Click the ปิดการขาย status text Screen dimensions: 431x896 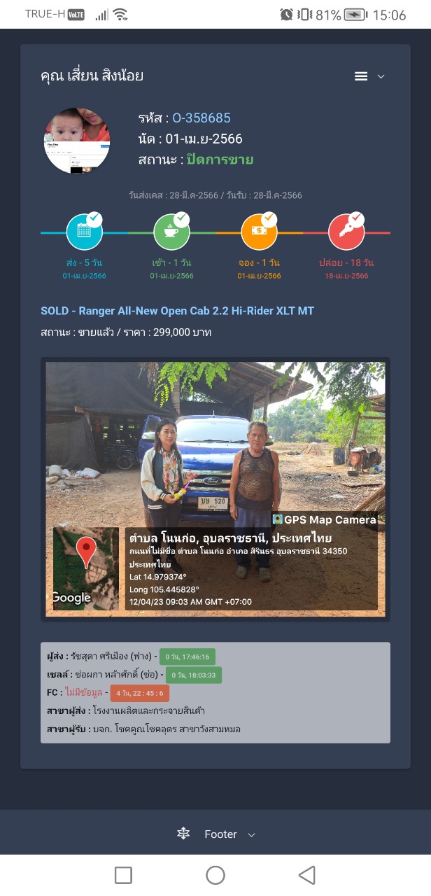220,160
